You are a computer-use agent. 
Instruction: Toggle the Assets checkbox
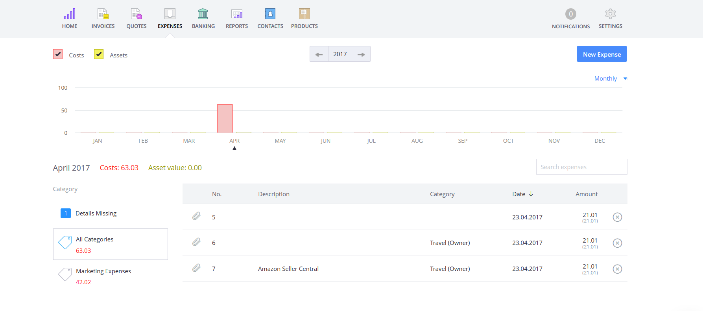(x=99, y=54)
